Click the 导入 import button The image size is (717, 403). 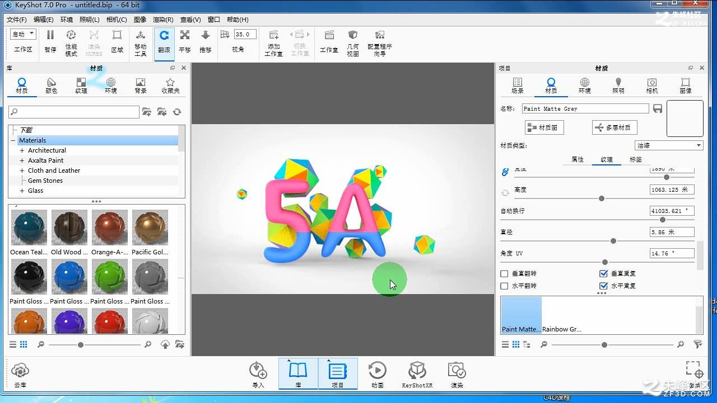[258, 374]
